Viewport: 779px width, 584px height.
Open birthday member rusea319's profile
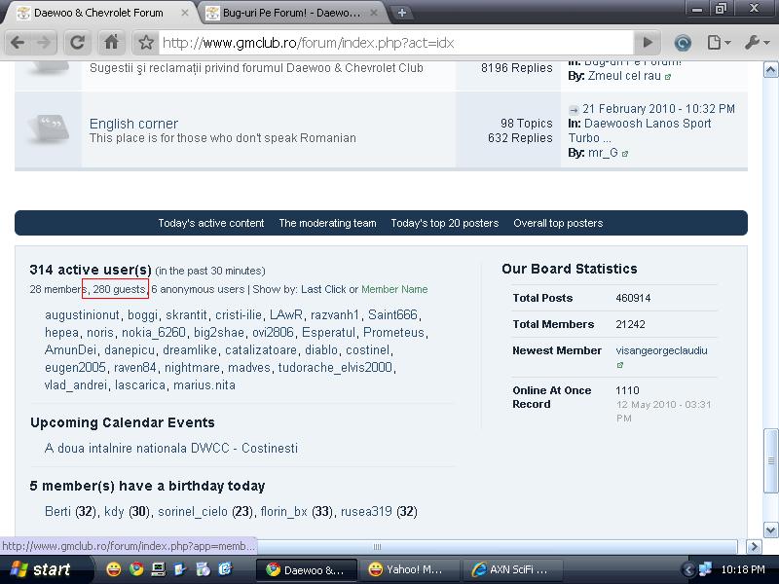tap(366, 511)
